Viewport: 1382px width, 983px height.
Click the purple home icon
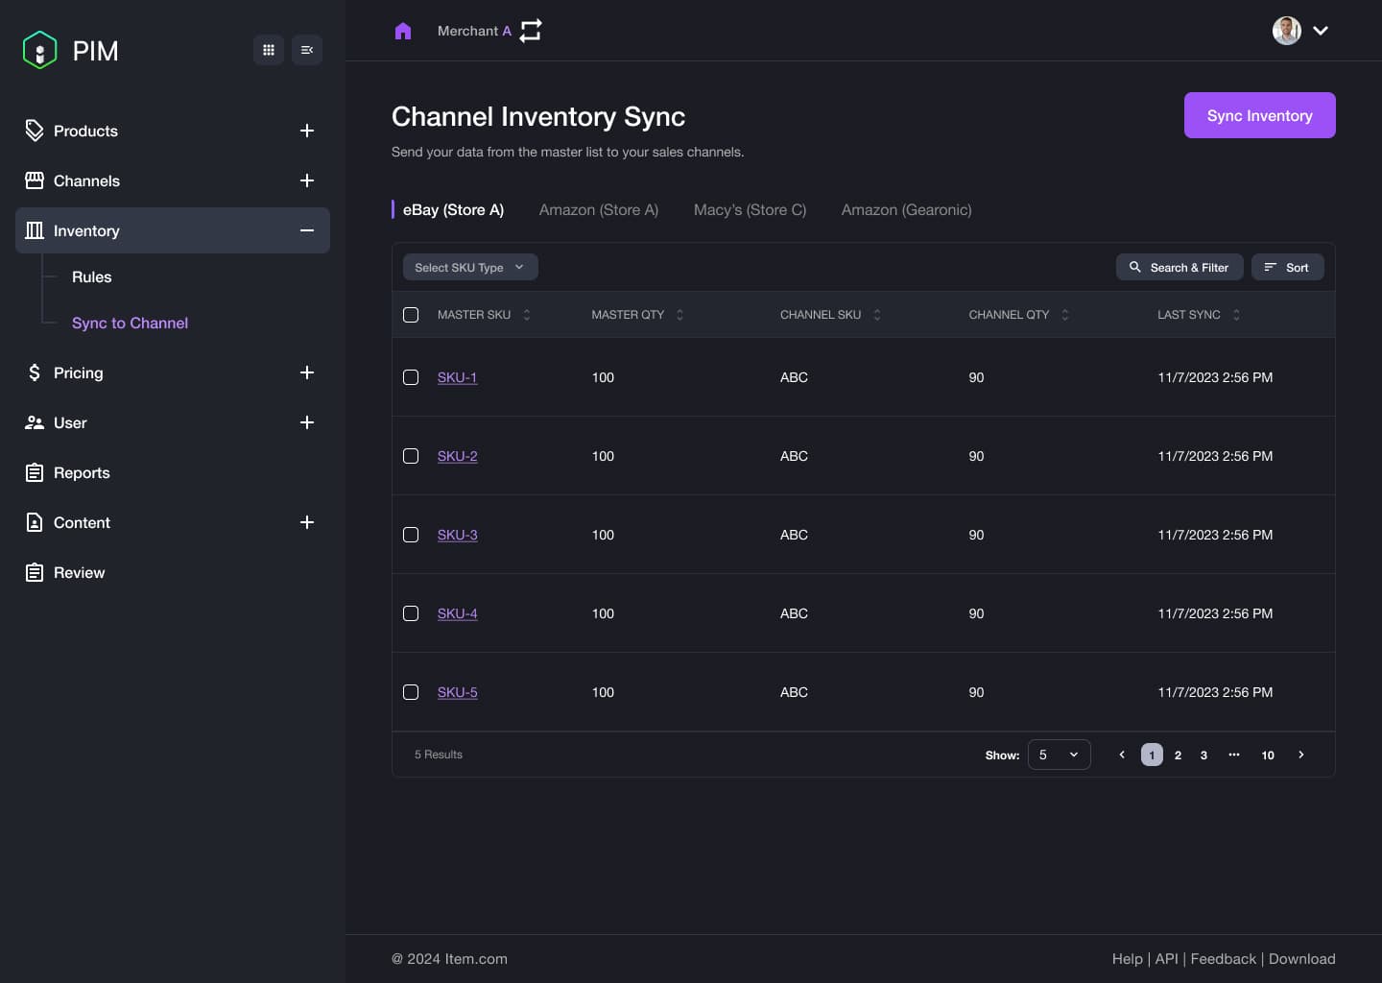click(x=403, y=31)
